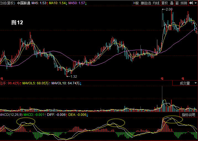Image resolution: width=198 pixels, height=141 pixels.
Task: Click the 叠 overlay button
Action: coord(172,3)
